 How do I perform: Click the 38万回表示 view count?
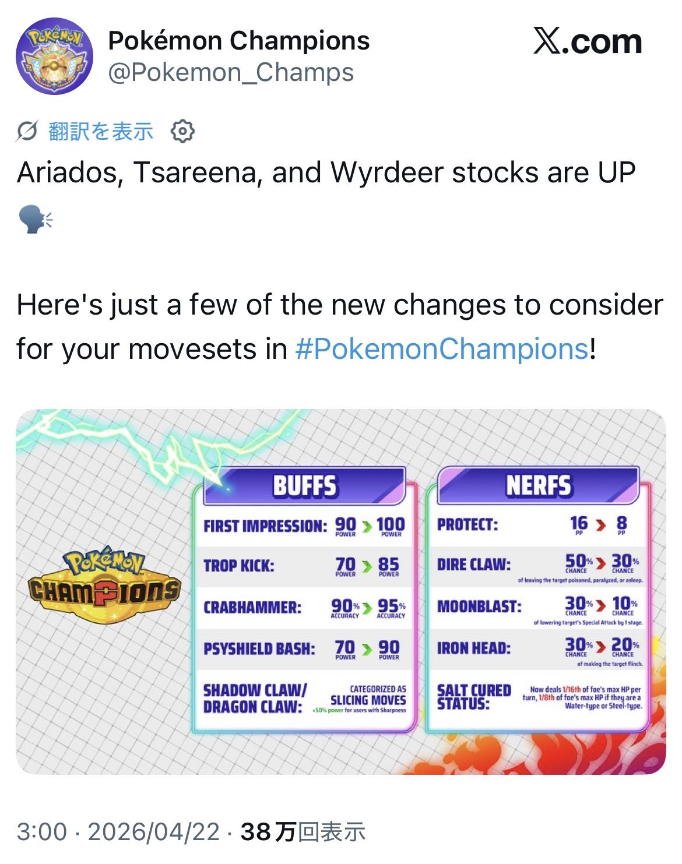[303, 832]
